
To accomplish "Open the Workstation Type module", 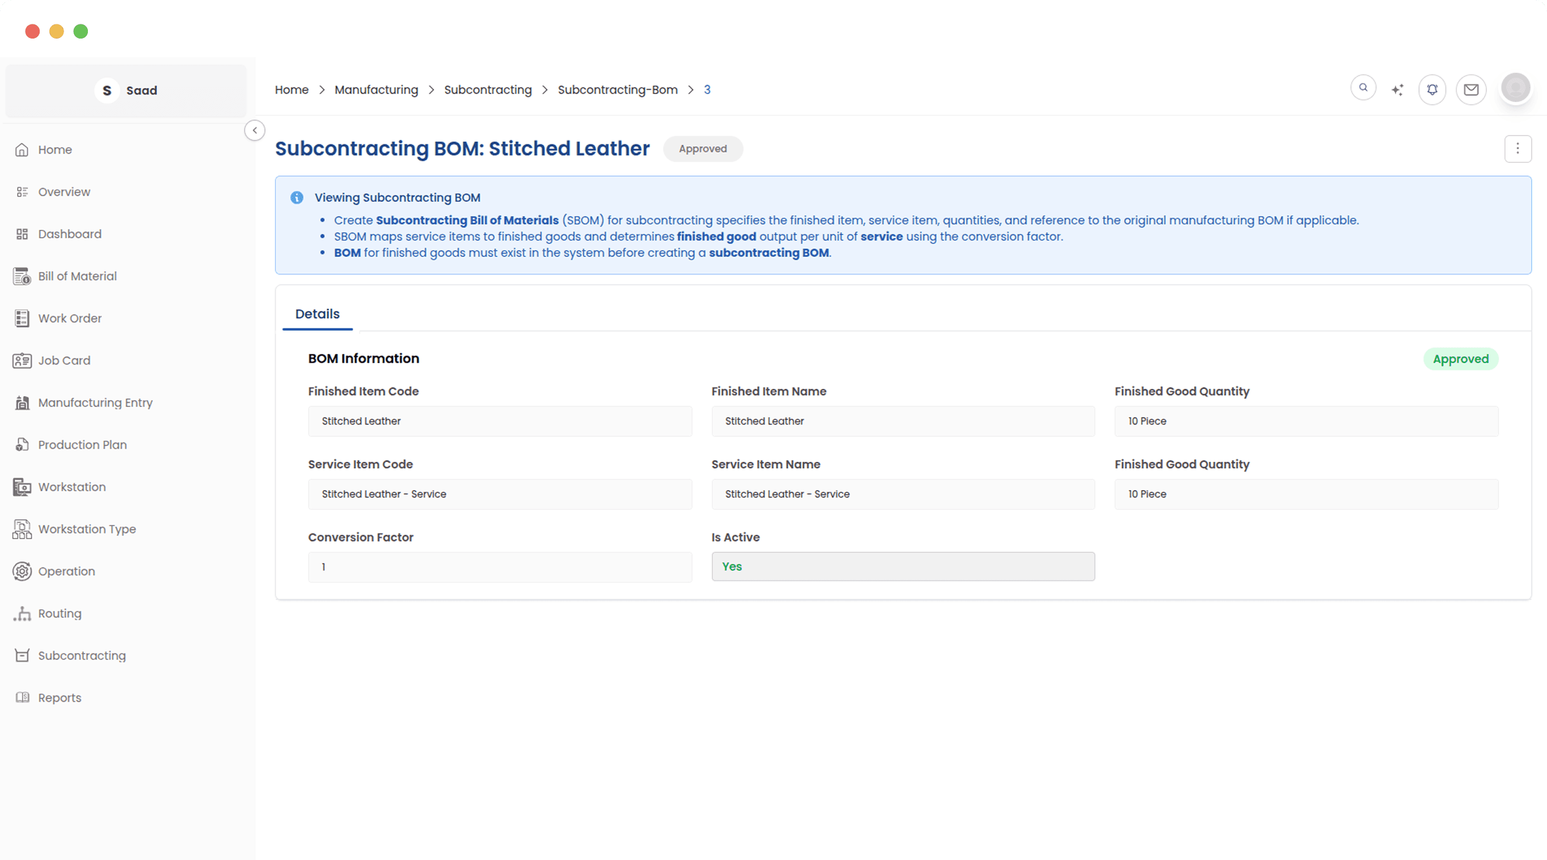I will (86, 529).
